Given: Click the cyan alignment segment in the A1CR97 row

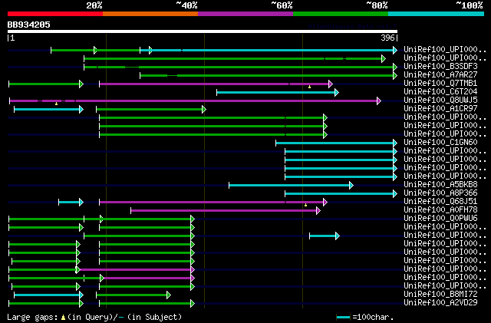Looking at the screenshot, I should [48, 110].
